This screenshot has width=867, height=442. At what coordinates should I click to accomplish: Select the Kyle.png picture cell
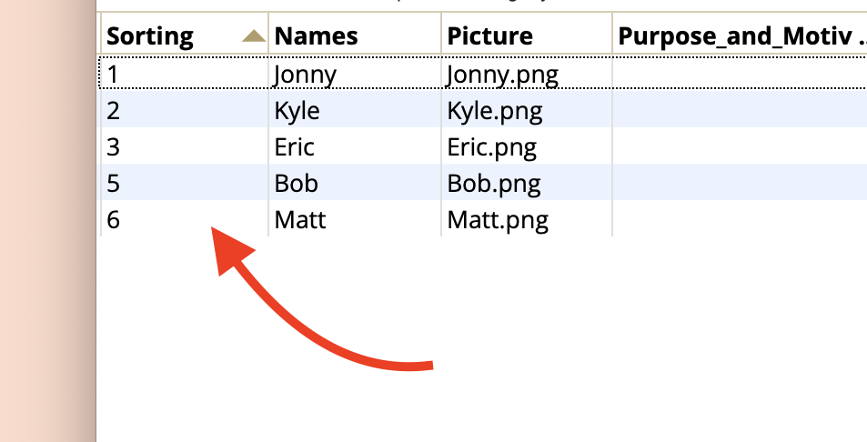click(x=527, y=109)
